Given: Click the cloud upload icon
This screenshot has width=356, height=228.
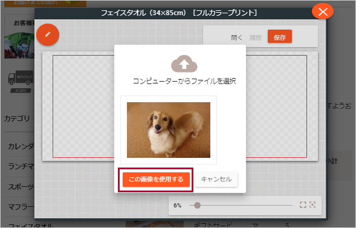Looking at the screenshot, I should point(184,64).
